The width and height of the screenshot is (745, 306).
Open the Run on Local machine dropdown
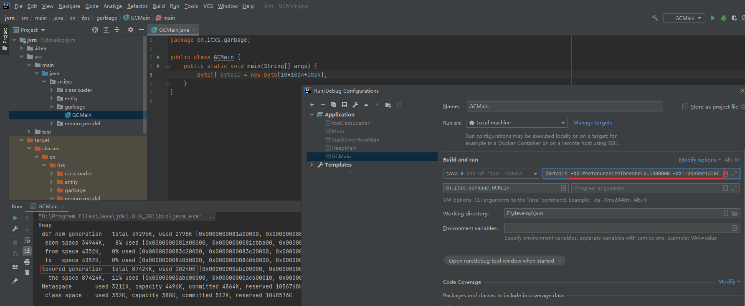click(x=517, y=123)
